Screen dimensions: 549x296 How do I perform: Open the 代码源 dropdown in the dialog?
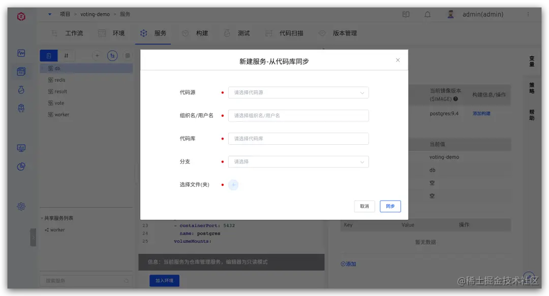298,92
